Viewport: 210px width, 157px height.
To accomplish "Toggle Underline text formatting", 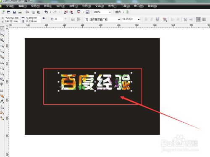I will [x=157, y=19].
